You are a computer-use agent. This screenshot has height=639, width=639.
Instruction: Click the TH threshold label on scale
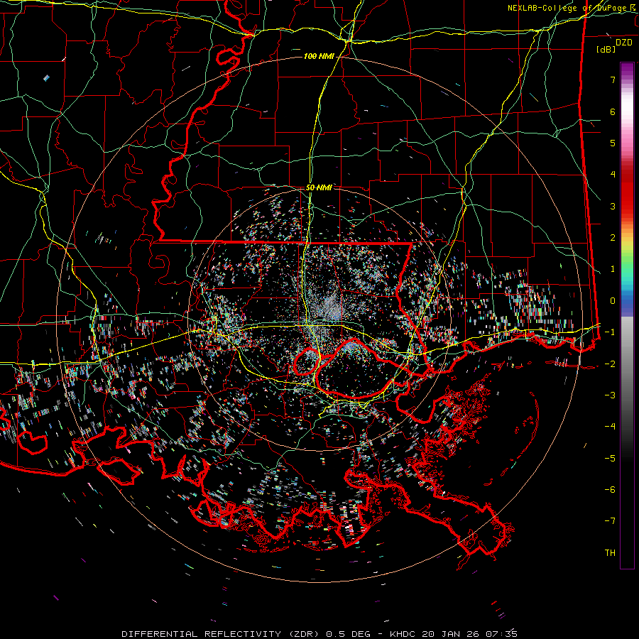[610, 552]
